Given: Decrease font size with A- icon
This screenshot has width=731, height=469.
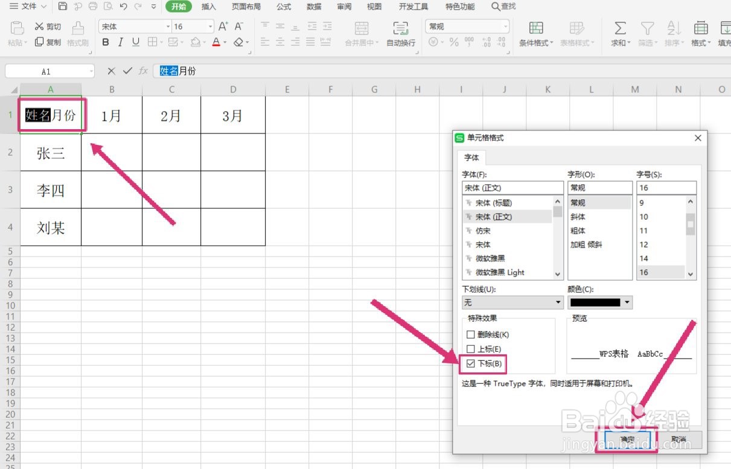Looking at the screenshot, I should point(239,27).
